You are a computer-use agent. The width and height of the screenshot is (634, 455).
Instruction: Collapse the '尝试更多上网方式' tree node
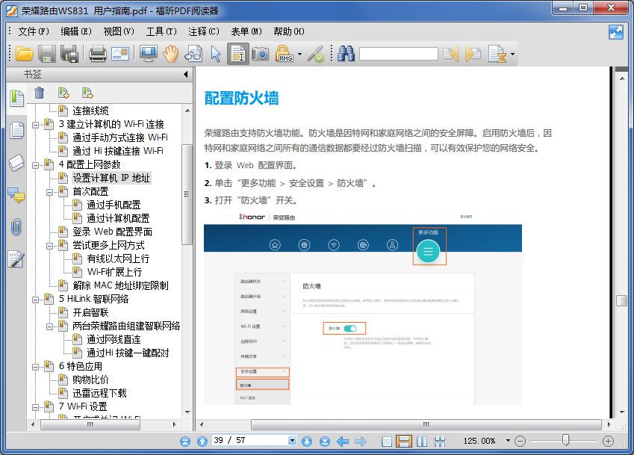tap(49, 246)
